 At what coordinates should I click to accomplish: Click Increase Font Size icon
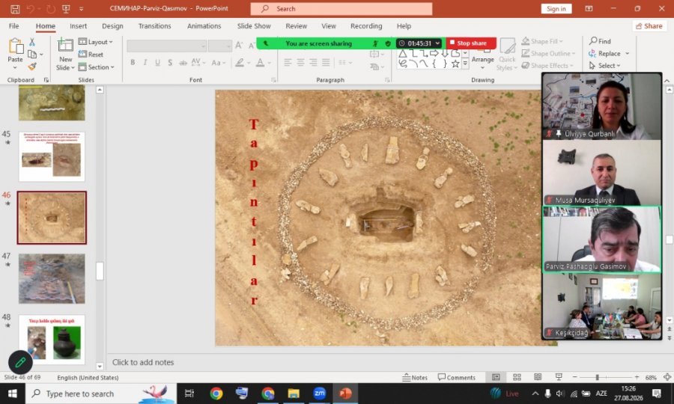[x=239, y=45]
